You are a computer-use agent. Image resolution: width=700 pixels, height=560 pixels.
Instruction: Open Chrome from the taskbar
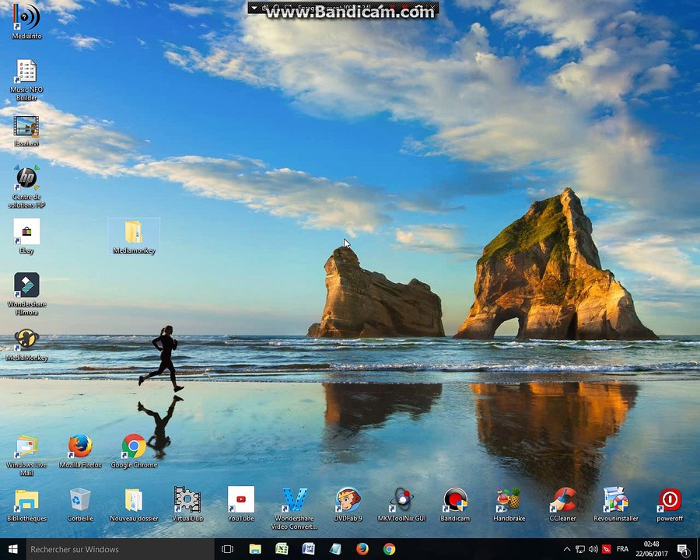389,549
